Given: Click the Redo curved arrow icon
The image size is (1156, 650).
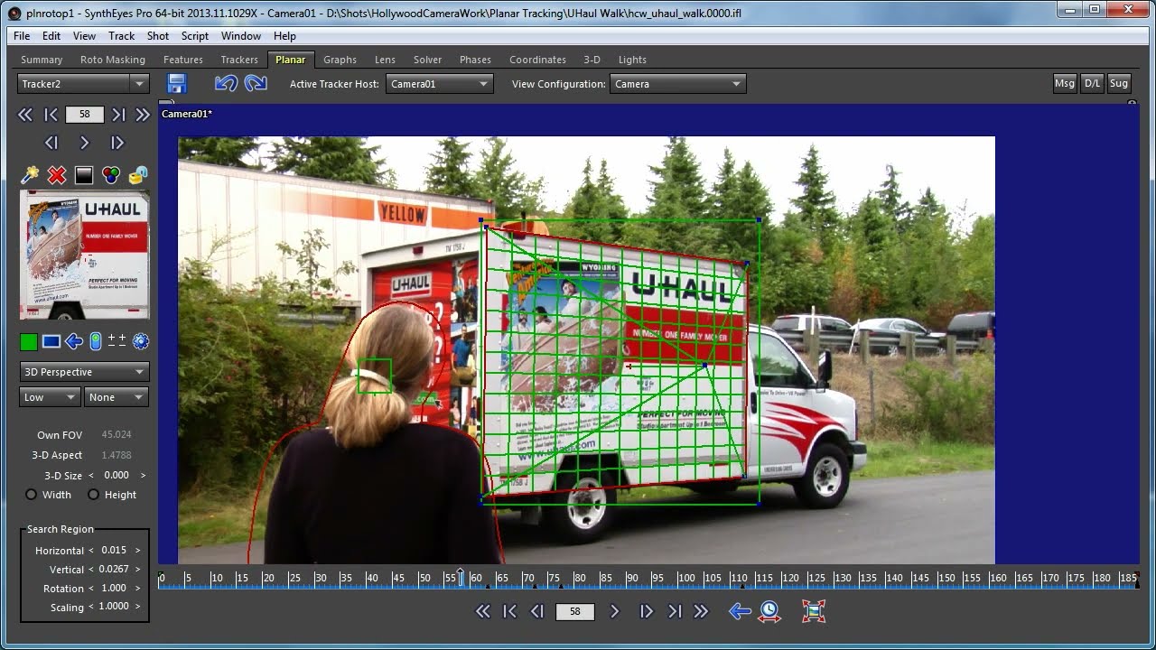Looking at the screenshot, I should (256, 84).
